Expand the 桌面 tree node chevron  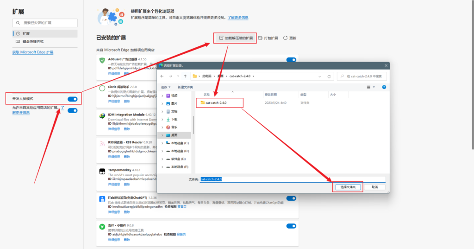click(162, 135)
